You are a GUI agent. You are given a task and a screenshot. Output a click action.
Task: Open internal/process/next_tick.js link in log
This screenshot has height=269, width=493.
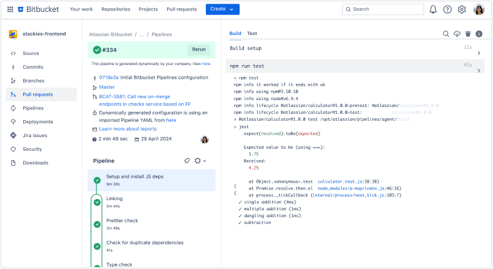tap(349, 195)
